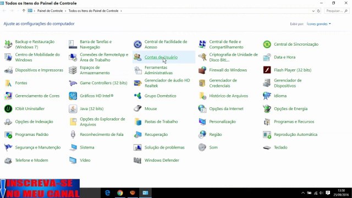Open Central de Facilidade de Acesso icon
This screenshot has height=198, width=352.
[x=137, y=44]
